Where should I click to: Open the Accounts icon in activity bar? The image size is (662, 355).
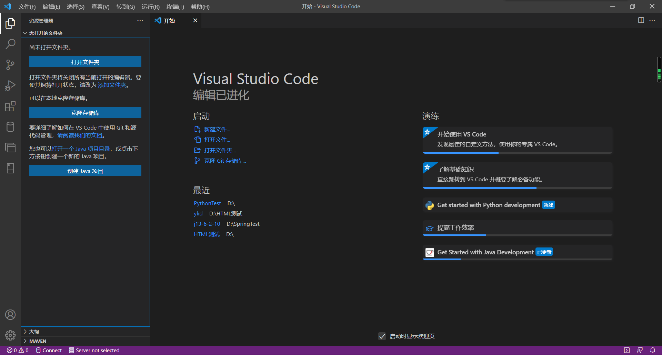tap(10, 315)
